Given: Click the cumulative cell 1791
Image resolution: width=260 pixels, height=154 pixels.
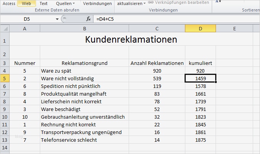Looking at the screenshot, I should tap(201, 109).
